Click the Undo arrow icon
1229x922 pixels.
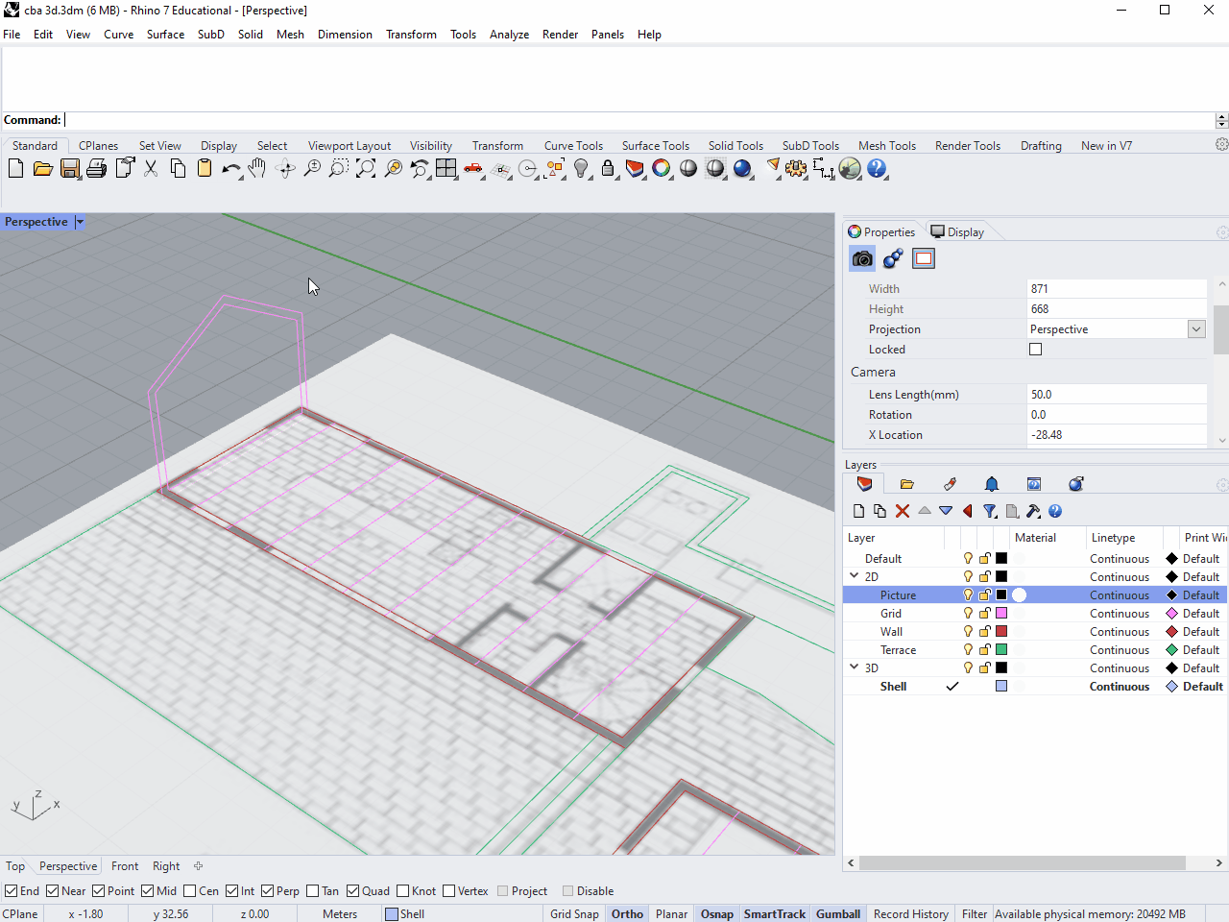coord(230,169)
